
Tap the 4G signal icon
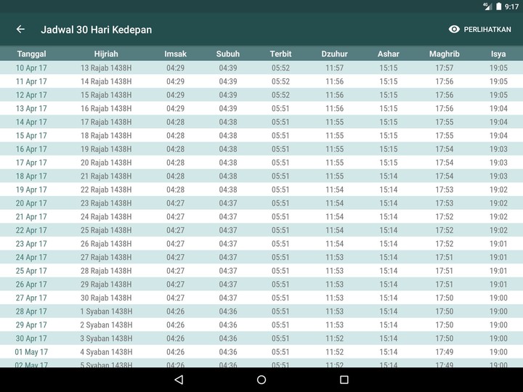point(487,6)
